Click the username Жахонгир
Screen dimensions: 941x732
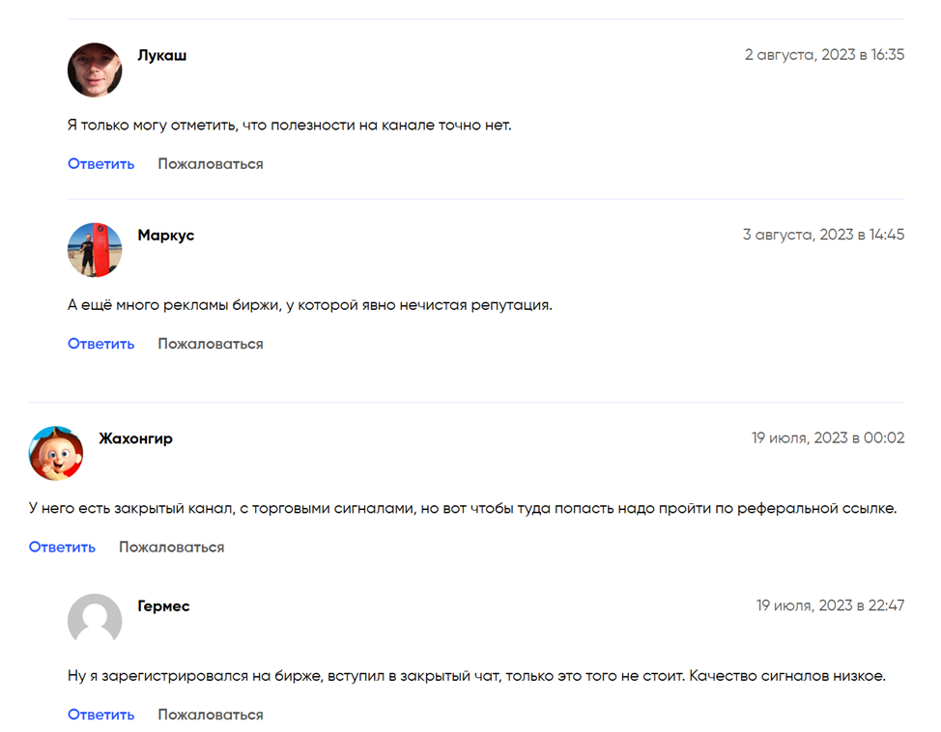(x=136, y=438)
